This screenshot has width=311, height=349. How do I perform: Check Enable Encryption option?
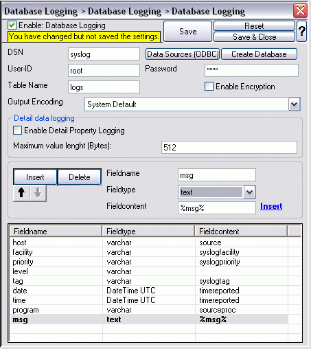pyautogui.click(x=209, y=87)
